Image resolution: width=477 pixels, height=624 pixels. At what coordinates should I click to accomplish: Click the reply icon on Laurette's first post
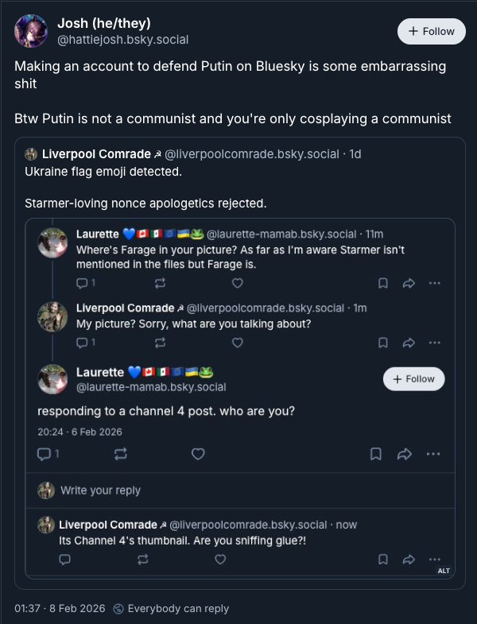(x=81, y=282)
